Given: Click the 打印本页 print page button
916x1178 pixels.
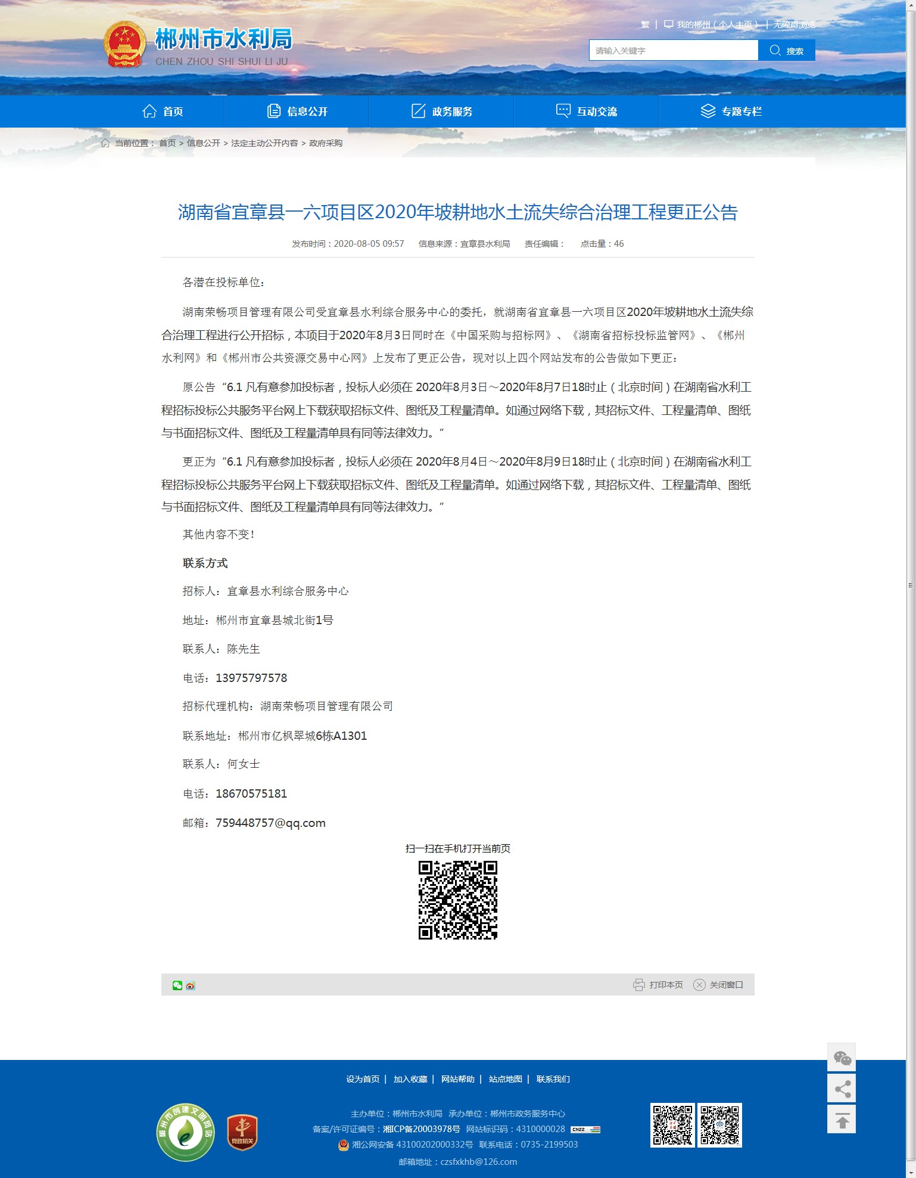Looking at the screenshot, I should click(658, 985).
